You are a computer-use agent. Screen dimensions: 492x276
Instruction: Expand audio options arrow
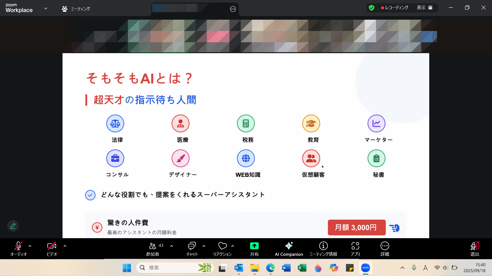(x=30, y=246)
